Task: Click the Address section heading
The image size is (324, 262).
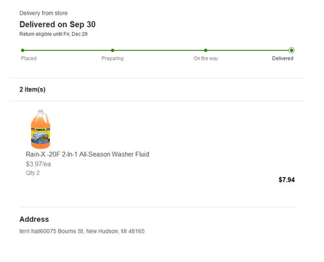Action: click(x=34, y=219)
